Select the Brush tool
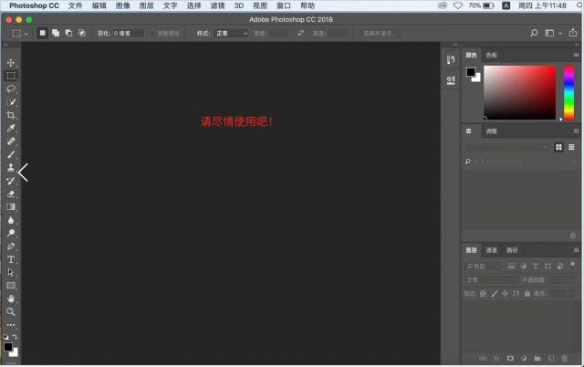 point(11,154)
